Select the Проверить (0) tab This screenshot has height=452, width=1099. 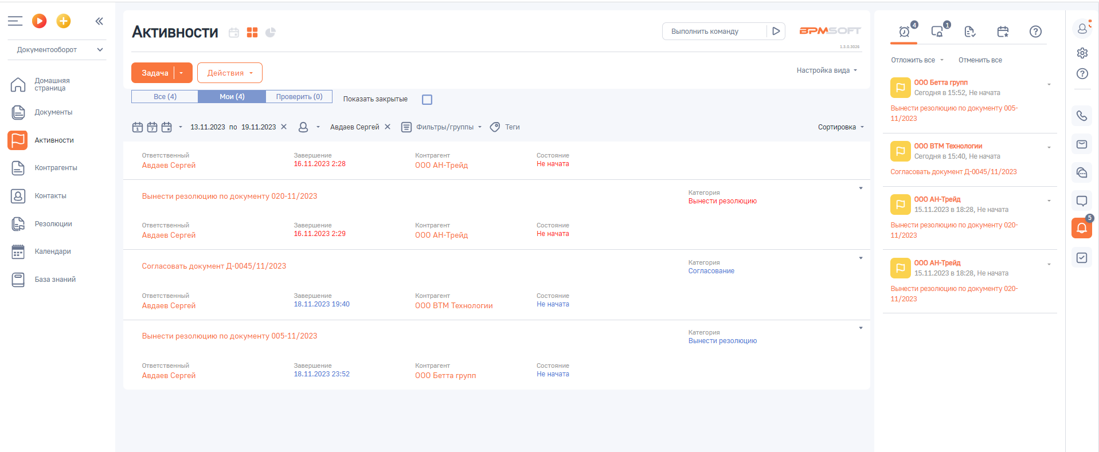point(299,97)
